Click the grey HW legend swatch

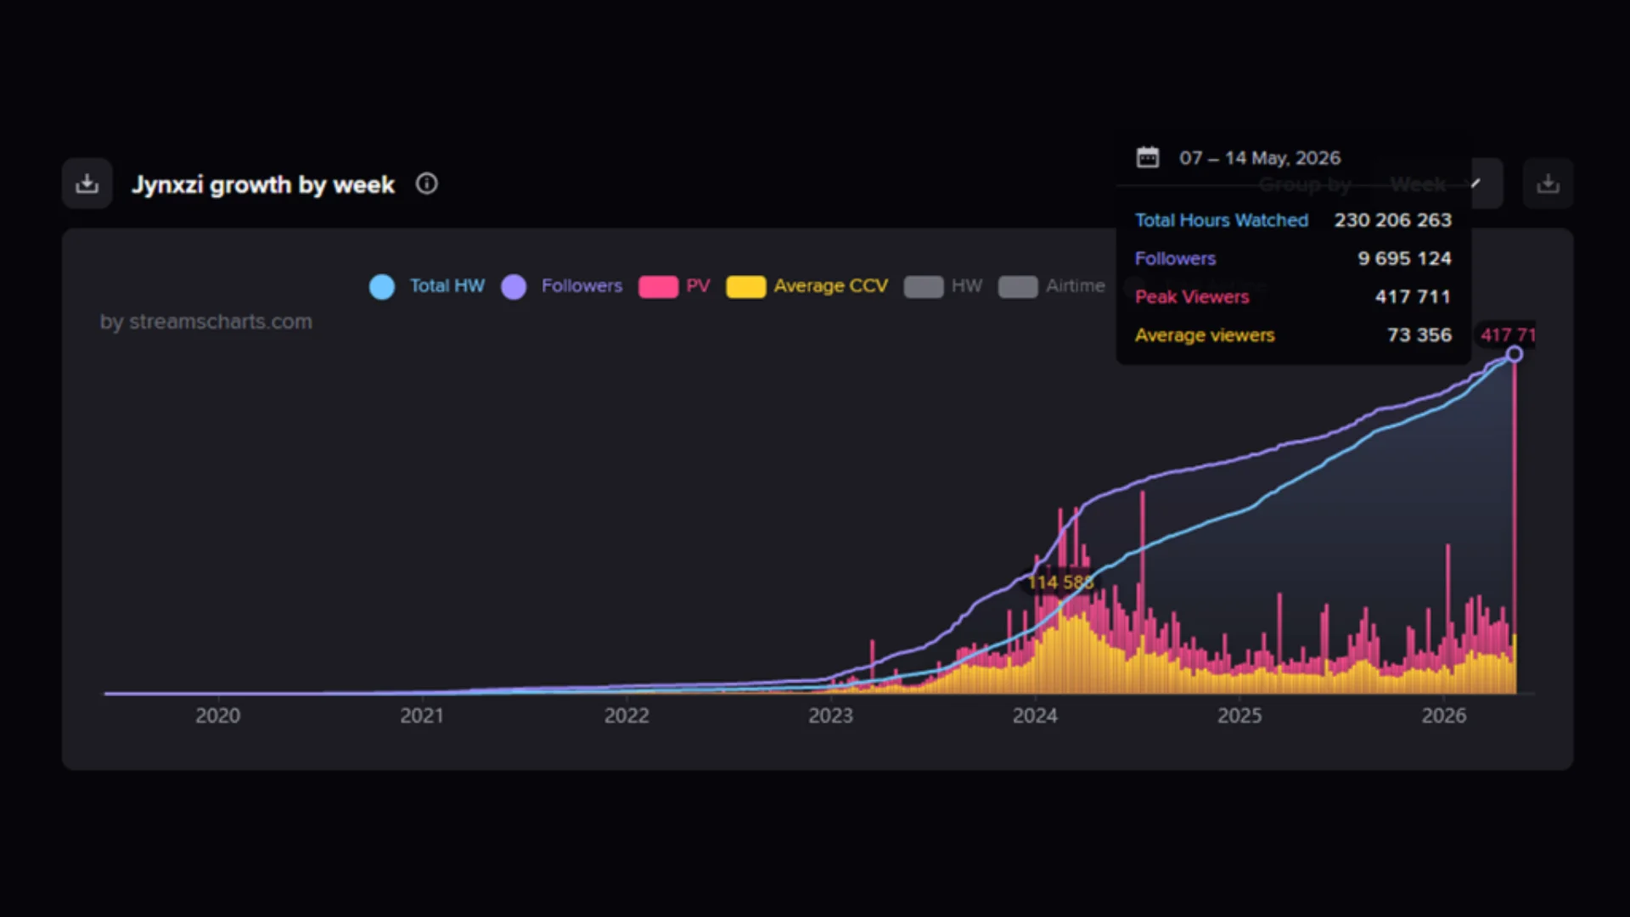point(924,287)
